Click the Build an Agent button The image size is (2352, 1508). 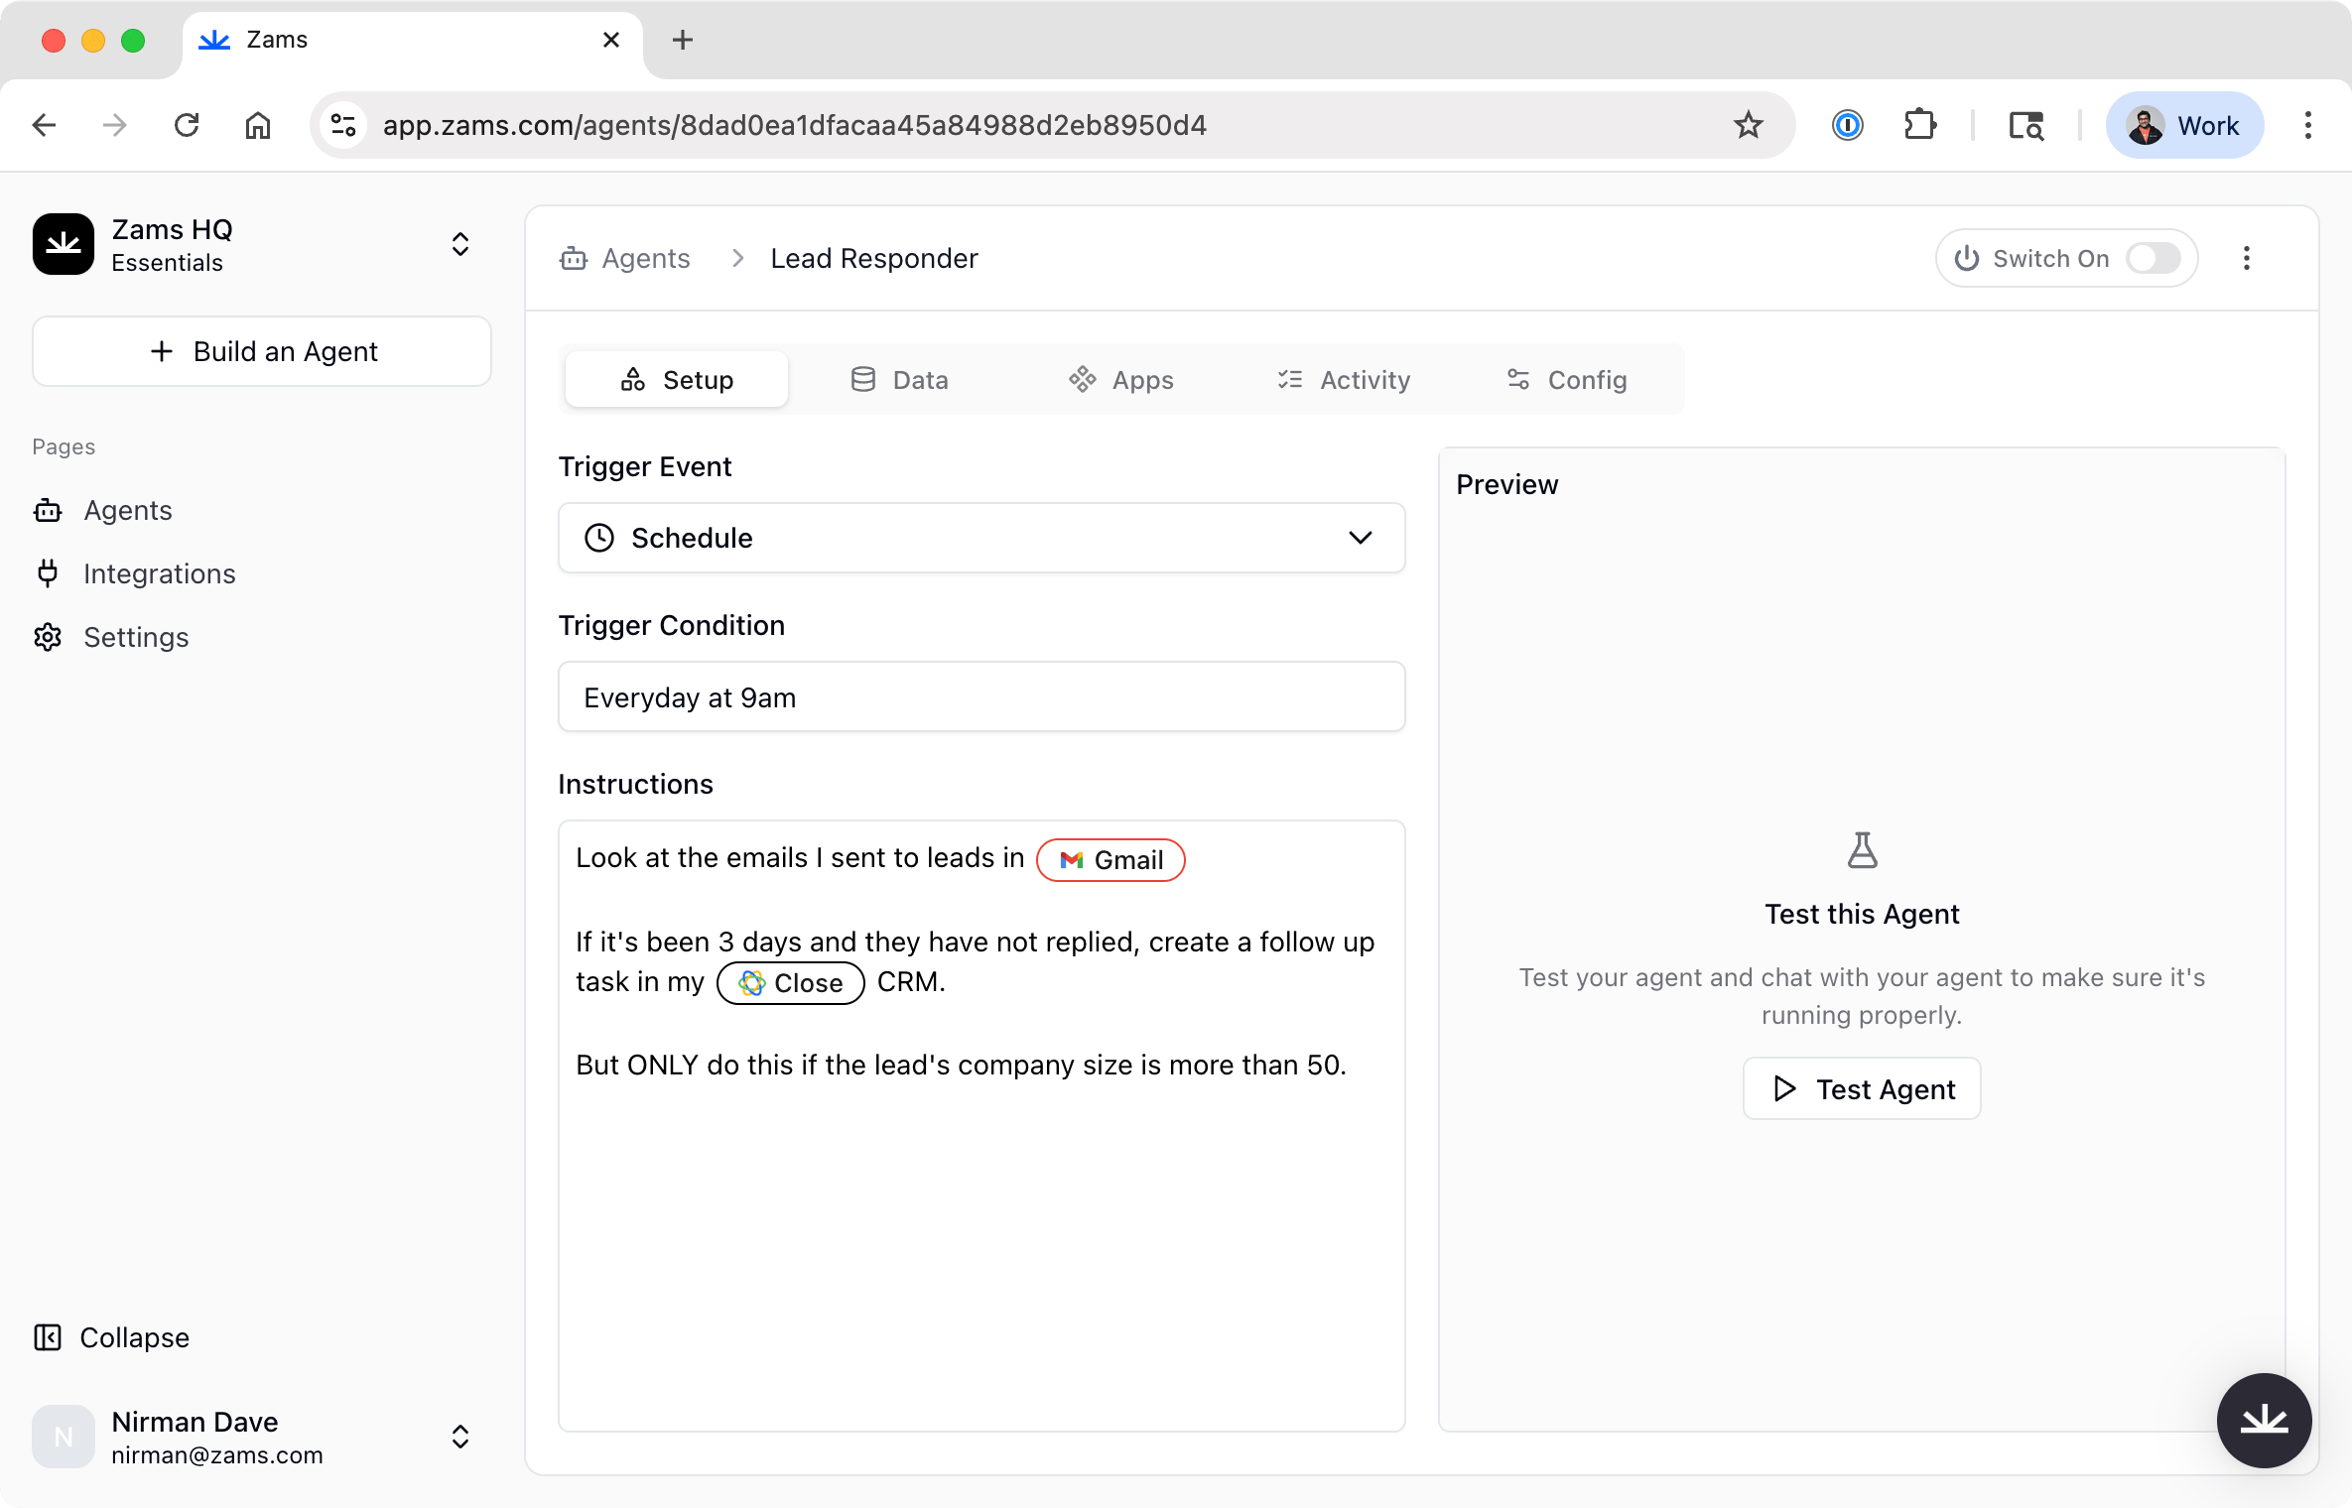pos(262,351)
